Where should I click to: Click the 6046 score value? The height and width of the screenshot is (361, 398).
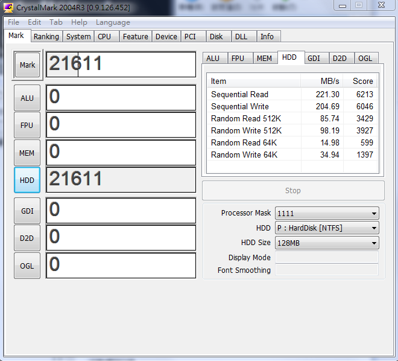click(364, 106)
